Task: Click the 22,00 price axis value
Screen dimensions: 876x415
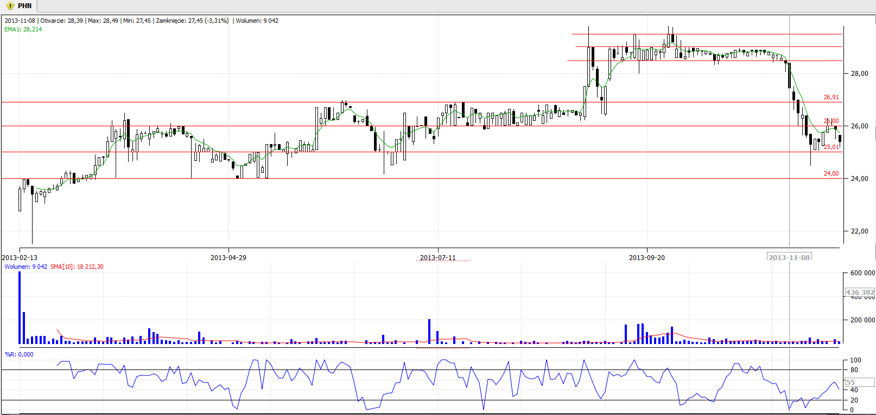Action: [859, 231]
